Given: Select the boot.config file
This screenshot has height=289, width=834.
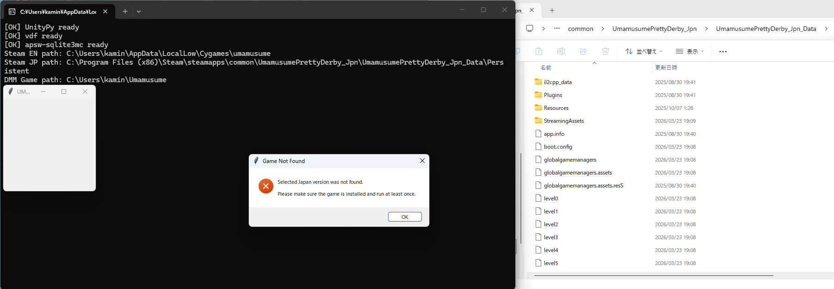Looking at the screenshot, I should pos(558,147).
